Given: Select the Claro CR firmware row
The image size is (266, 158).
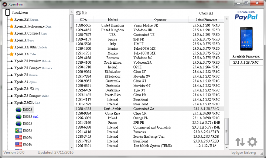Looking at the screenshot, I should tap(149, 113).
